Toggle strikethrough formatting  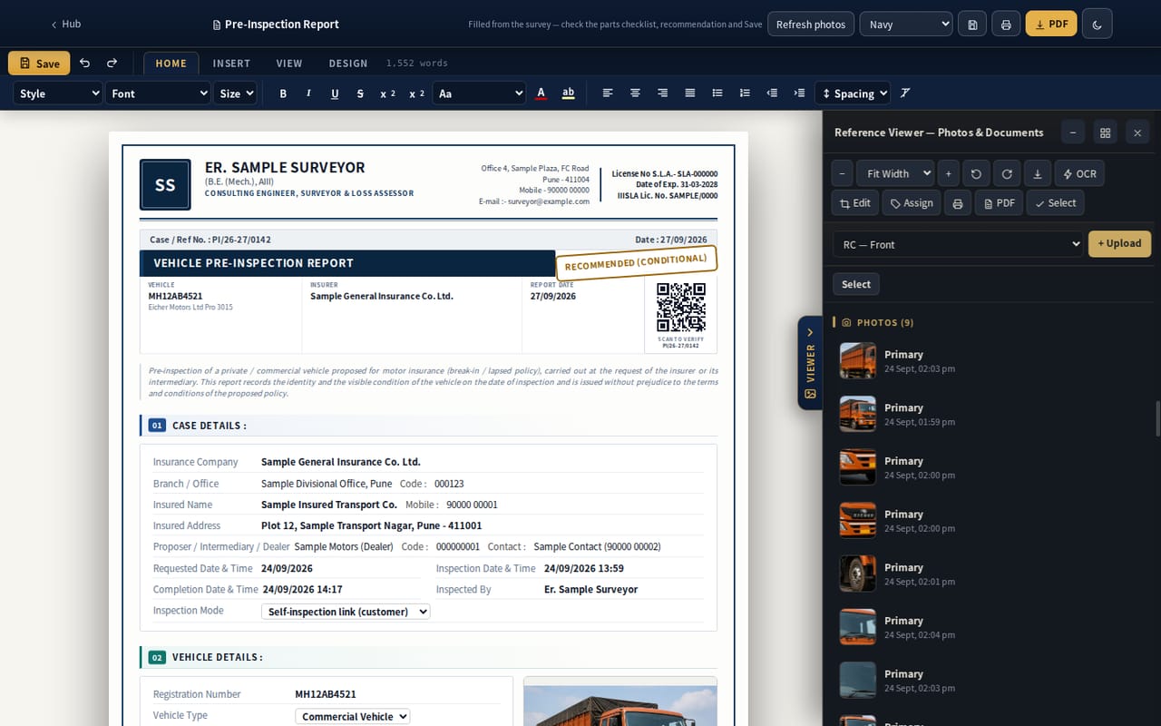(360, 93)
